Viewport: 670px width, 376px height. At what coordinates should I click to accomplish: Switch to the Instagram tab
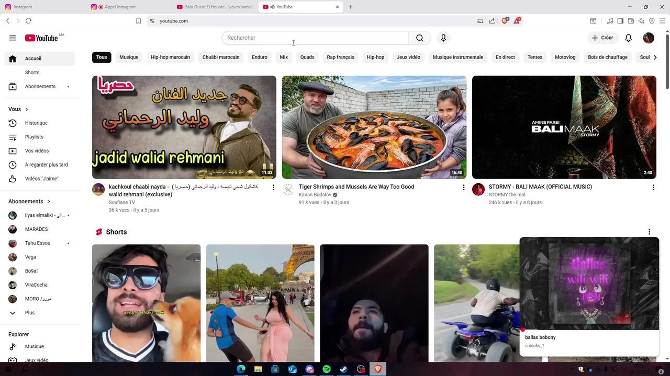pos(43,7)
